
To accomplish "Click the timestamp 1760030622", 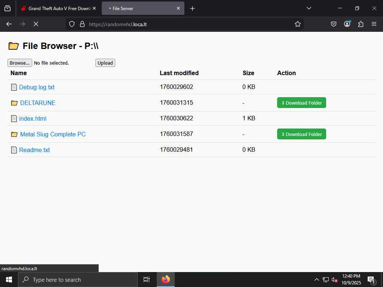I will pyautogui.click(x=177, y=118).
